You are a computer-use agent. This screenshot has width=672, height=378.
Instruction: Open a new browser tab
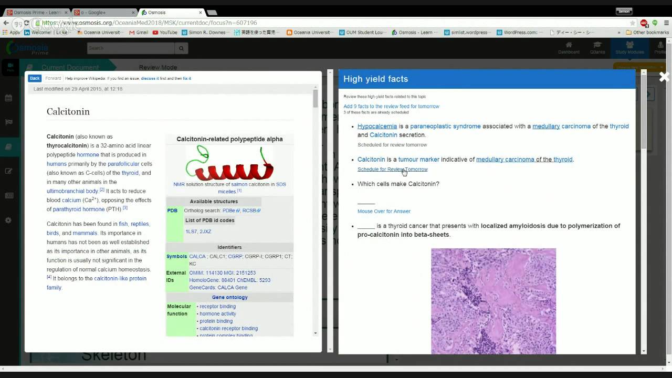(212, 12)
